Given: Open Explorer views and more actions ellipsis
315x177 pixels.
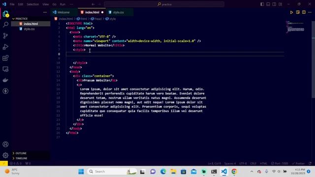Looking at the screenshot, I should tap(45, 12).
